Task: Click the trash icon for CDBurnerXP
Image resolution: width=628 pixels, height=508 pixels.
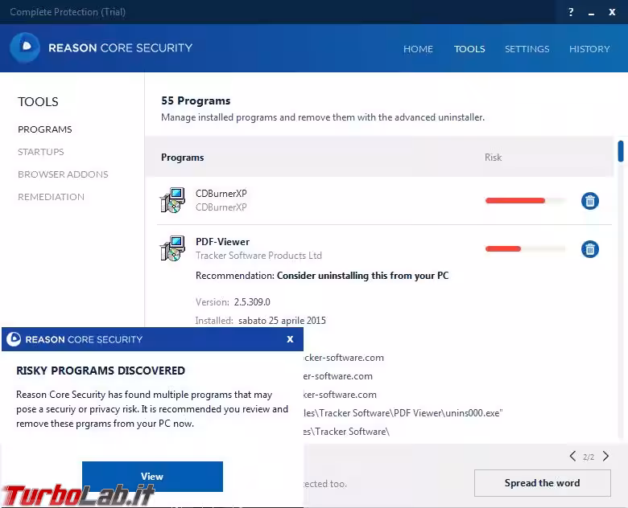Action: click(x=590, y=201)
